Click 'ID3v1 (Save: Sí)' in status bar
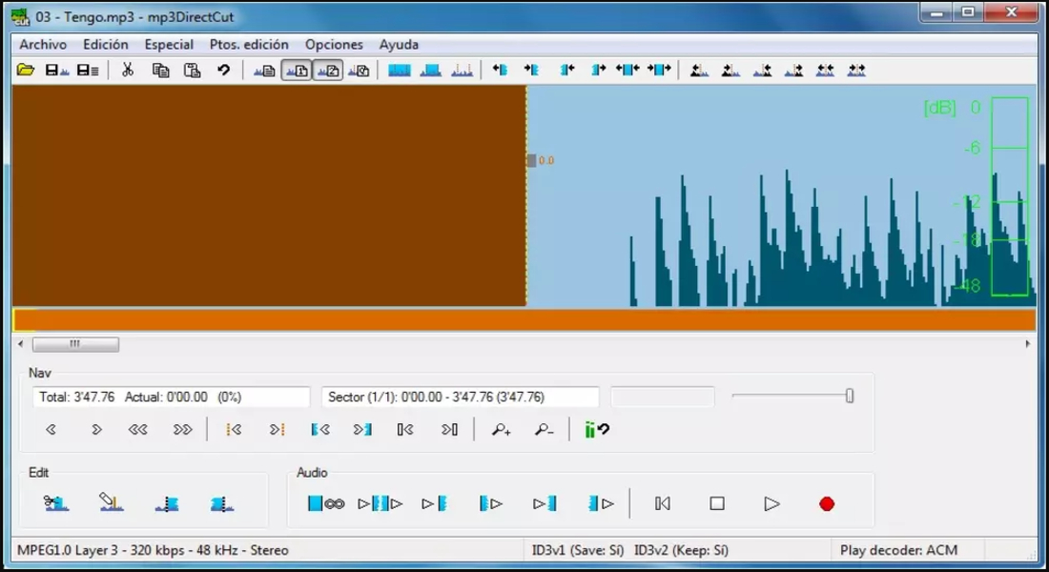Viewport: 1049px width, 572px height. tap(578, 550)
